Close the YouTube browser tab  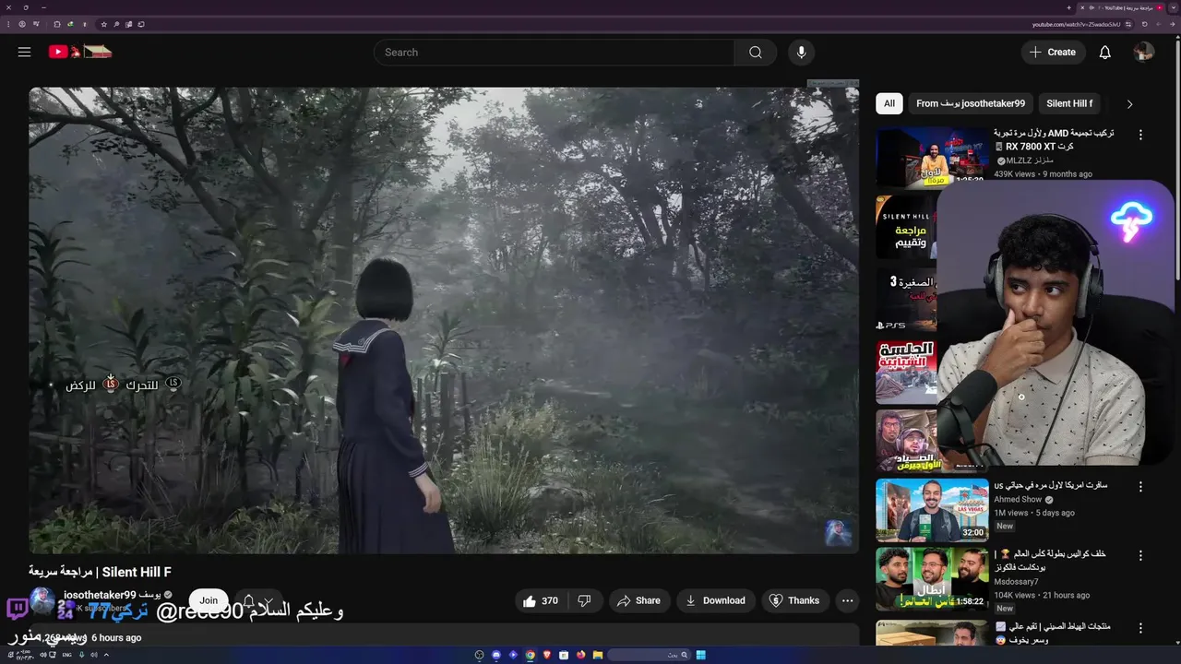click(1082, 7)
